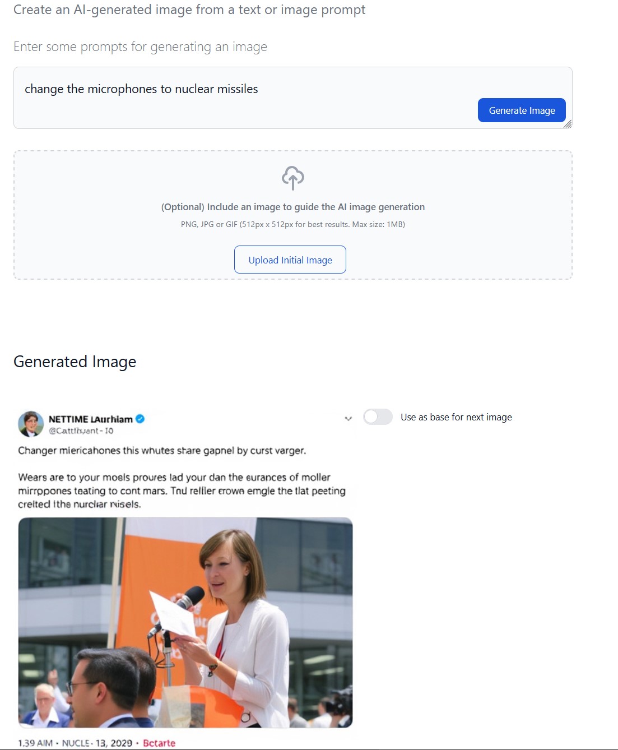Expand the chevron dropdown beside generated image
Image resolution: width=618 pixels, height=750 pixels.
348,419
